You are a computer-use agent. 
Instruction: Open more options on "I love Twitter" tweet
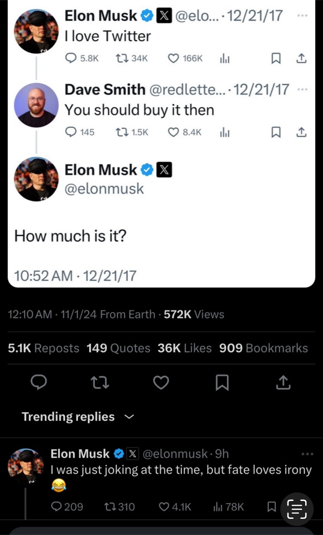pyautogui.click(x=301, y=15)
